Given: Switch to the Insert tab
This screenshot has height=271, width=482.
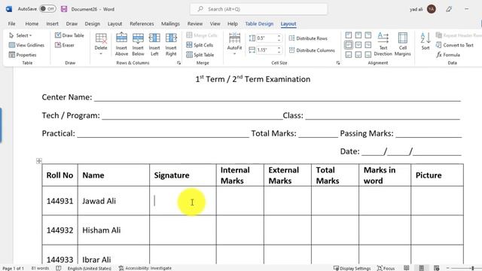Looking at the screenshot, I should click(52, 23).
